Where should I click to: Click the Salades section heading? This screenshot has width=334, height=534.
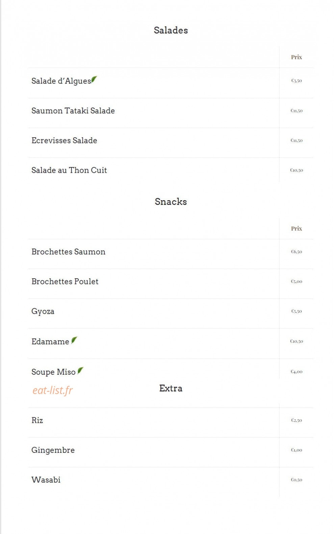pyautogui.click(x=171, y=30)
